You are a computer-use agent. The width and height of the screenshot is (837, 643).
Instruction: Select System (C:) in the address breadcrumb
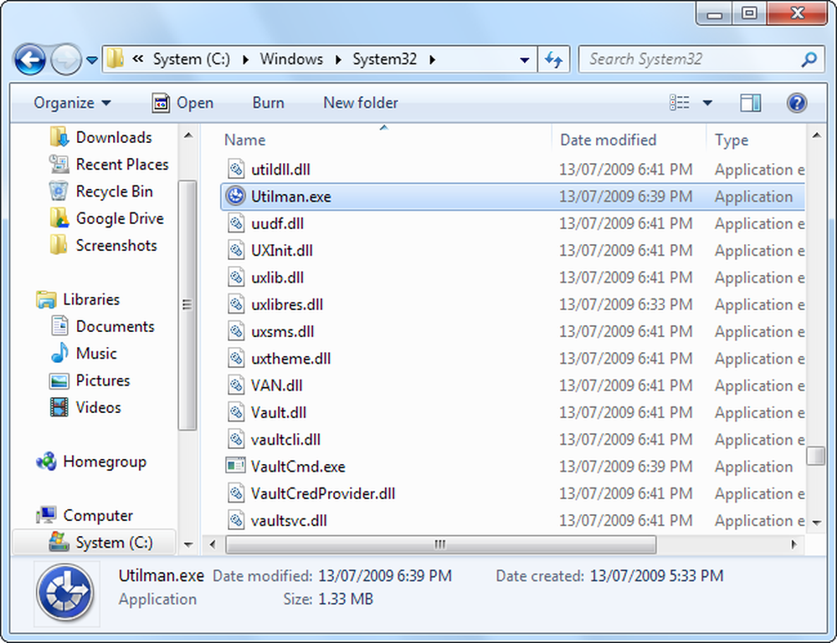(x=191, y=59)
